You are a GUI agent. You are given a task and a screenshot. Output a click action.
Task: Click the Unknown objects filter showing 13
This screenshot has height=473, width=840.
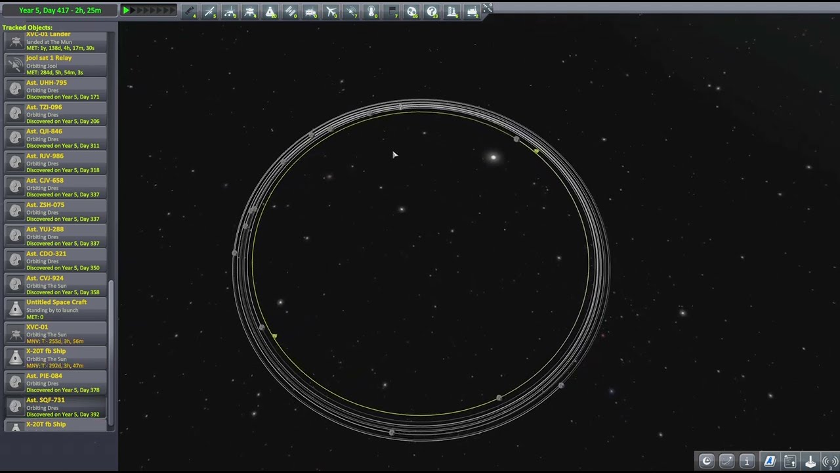click(x=432, y=11)
